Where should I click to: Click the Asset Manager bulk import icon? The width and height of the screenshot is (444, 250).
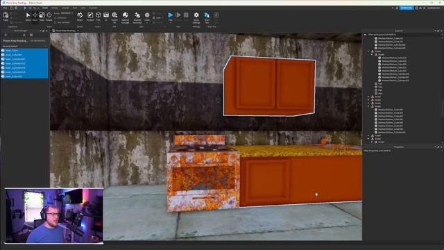24,35
